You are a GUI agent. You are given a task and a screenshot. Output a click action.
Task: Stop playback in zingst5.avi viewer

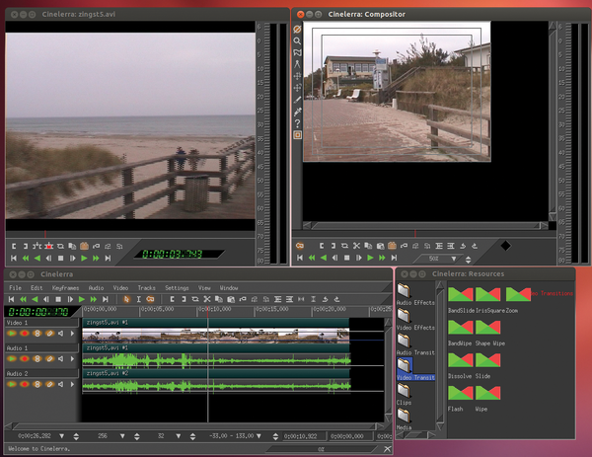tap(60, 259)
